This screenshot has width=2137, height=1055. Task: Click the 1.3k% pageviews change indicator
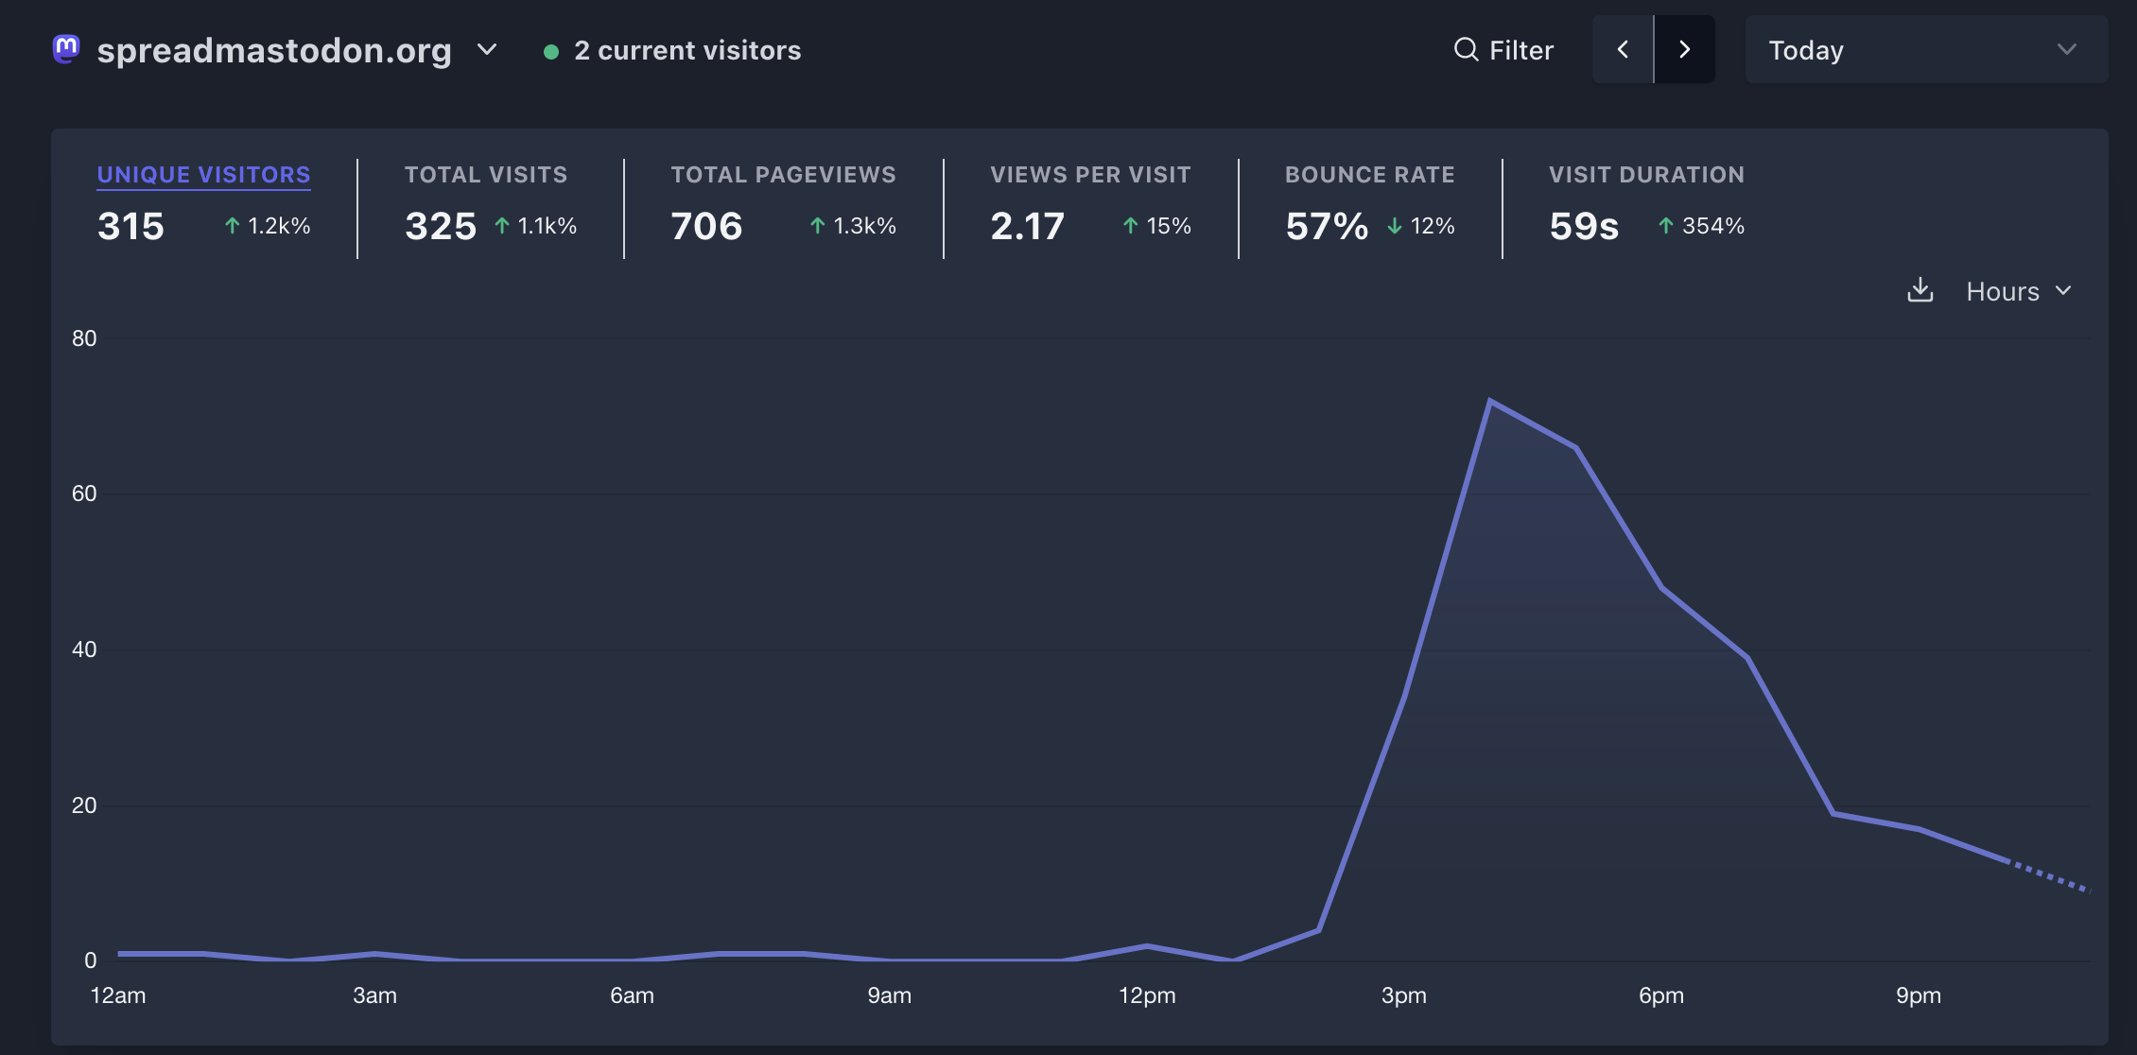[853, 226]
